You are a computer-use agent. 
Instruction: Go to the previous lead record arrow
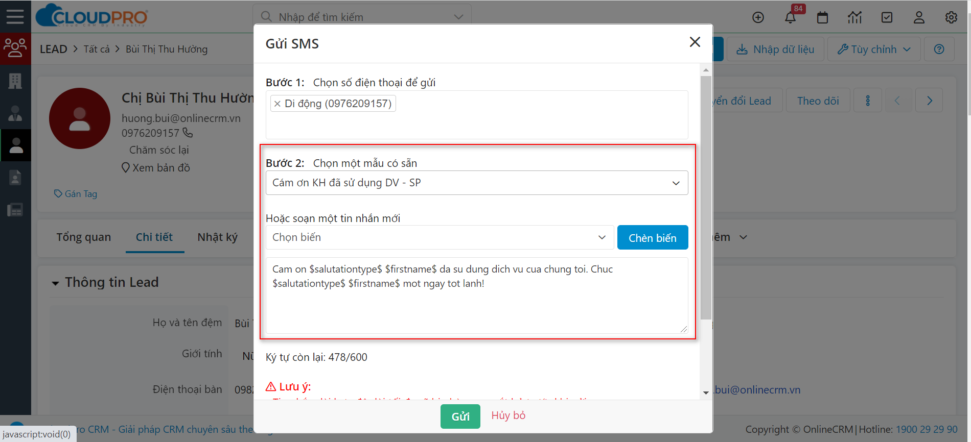pos(897,101)
